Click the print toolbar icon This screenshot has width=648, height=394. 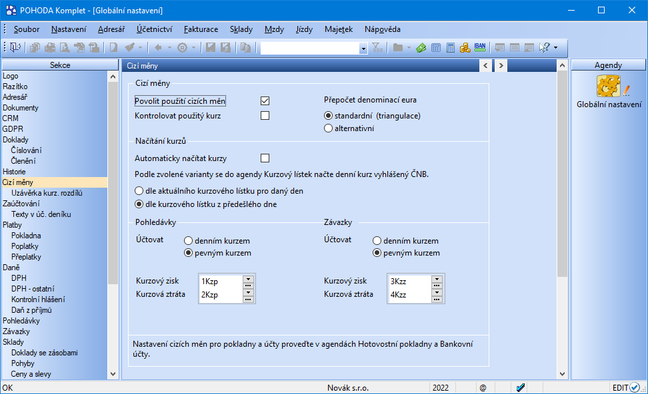click(x=49, y=48)
